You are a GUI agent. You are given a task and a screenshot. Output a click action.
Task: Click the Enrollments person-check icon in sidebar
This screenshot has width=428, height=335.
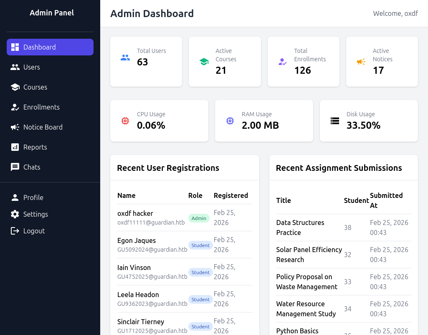[x=15, y=107]
